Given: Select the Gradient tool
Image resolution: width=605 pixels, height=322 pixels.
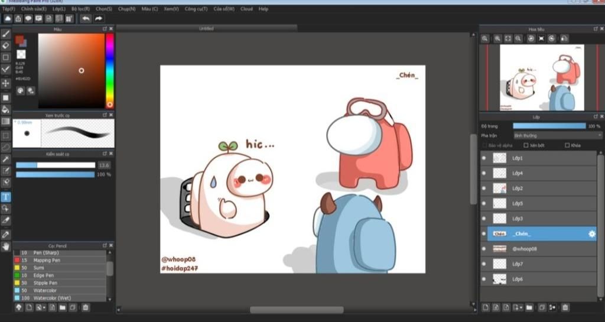Looking at the screenshot, I should pyautogui.click(x=6, y=122).
